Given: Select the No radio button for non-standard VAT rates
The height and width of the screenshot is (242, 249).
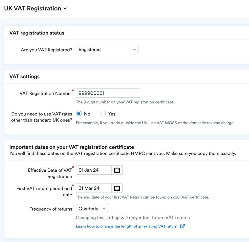Looking at the screenshot, I should tap(79, 114).
